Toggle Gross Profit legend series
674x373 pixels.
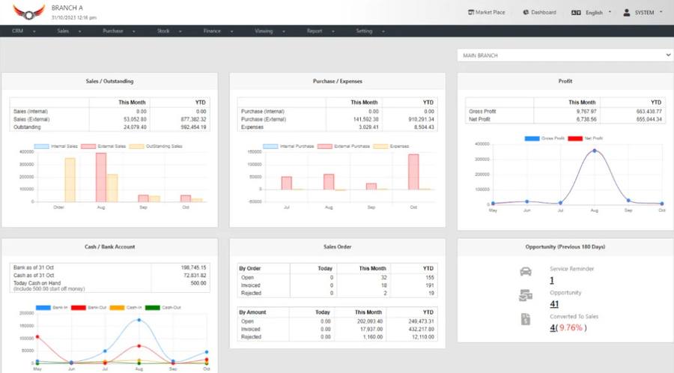(x=544, y=139)
